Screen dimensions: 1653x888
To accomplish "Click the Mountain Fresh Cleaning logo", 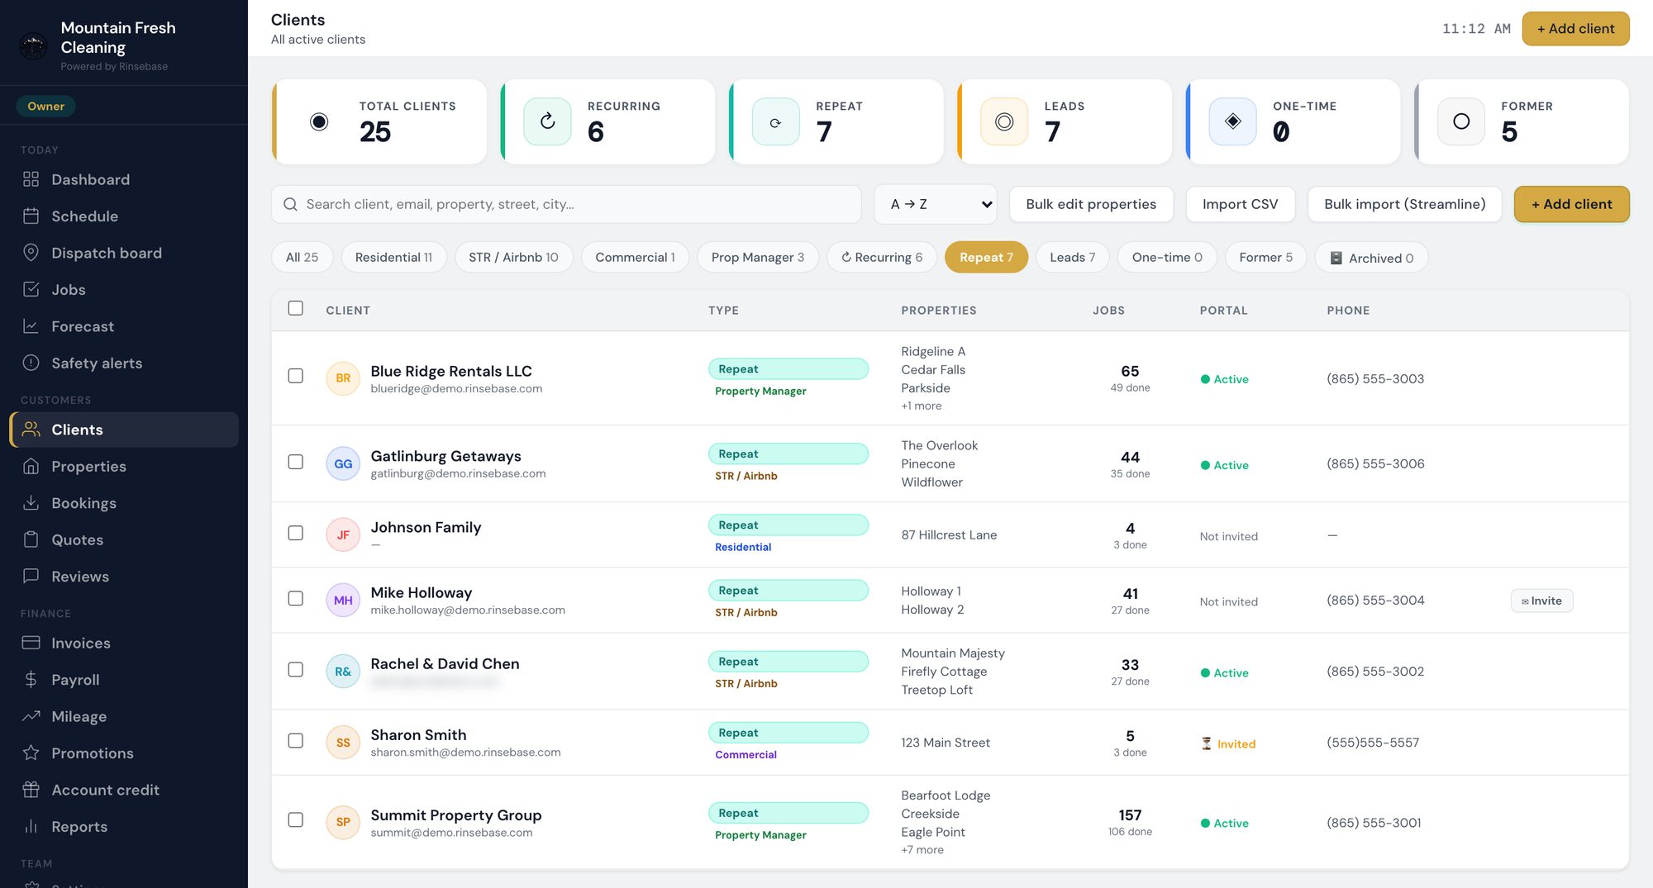I will pyautogui.click(x=33, y=46).
